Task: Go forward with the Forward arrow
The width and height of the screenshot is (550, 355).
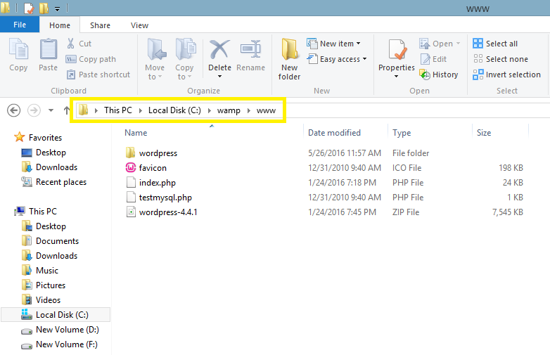Action: (x=34, y=111)
